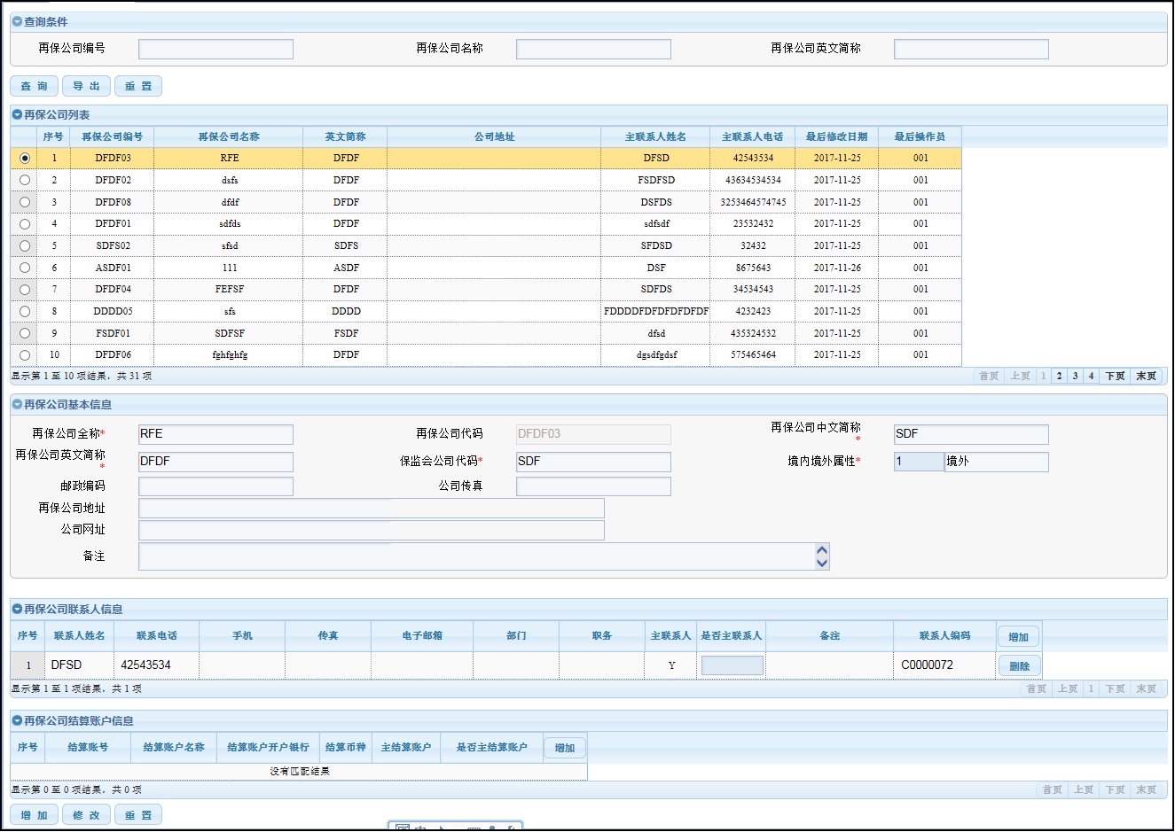The width and height of the screenshot is (1175, 832).
Task: Edit the 保监会公司代码 field
Action: point(593,462)
